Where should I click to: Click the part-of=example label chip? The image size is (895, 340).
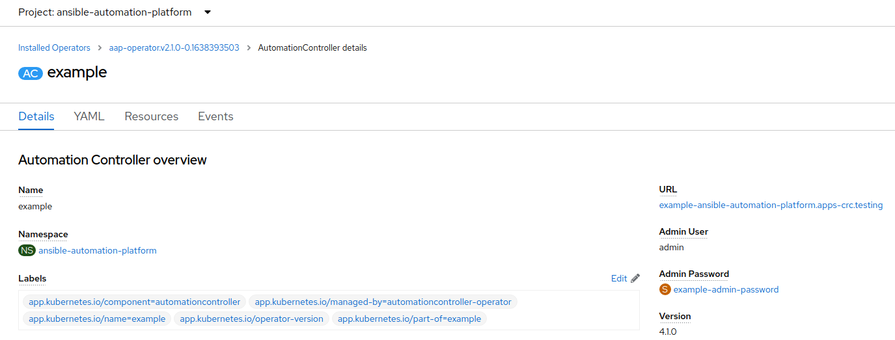click(409, 319)
